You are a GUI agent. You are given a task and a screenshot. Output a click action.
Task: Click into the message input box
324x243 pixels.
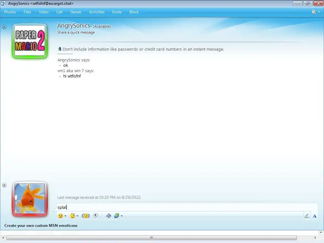click(x=187, y=207)
